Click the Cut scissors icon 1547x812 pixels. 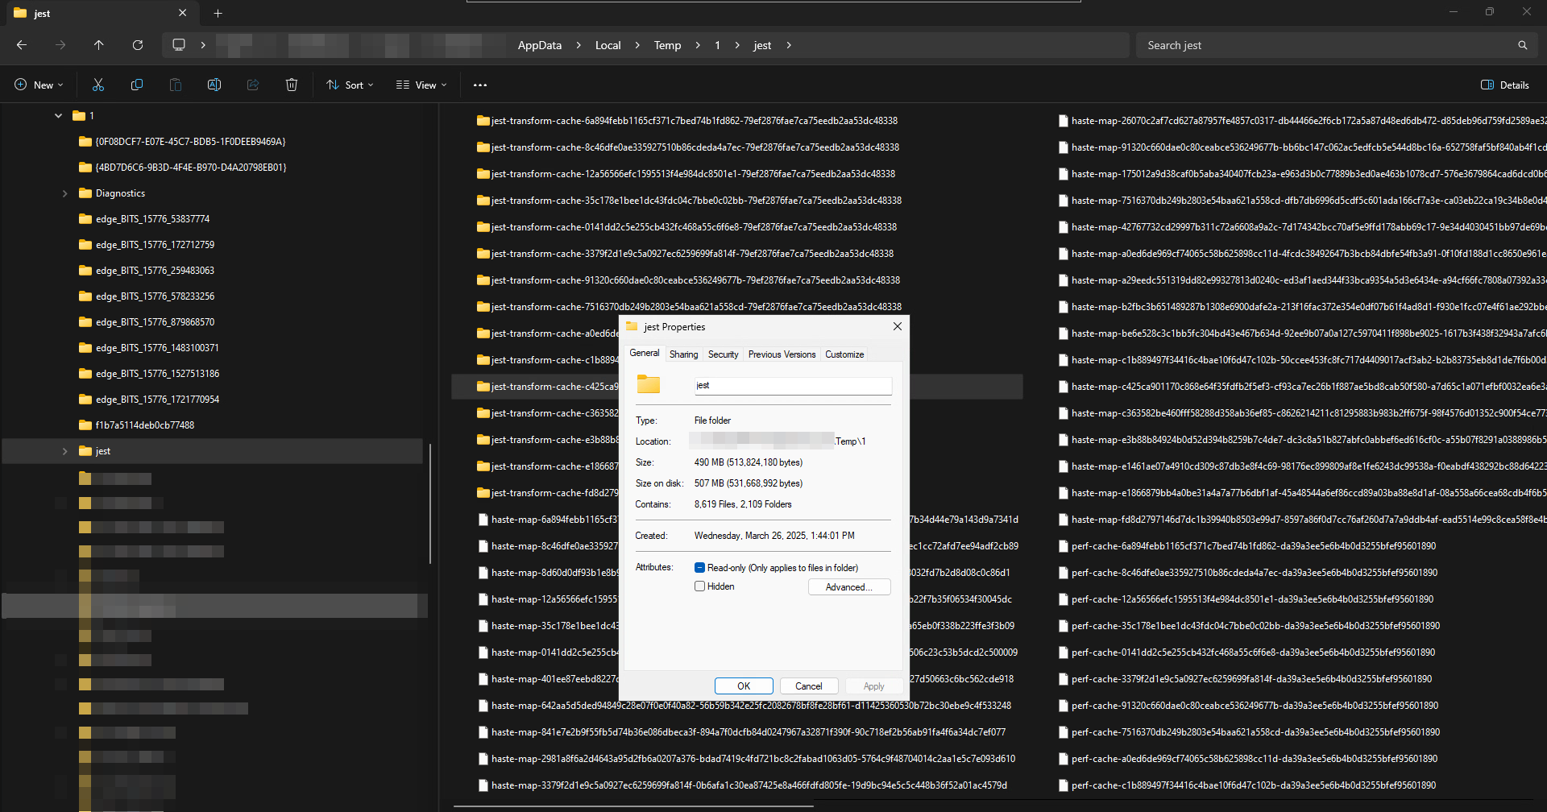[98, 85]
